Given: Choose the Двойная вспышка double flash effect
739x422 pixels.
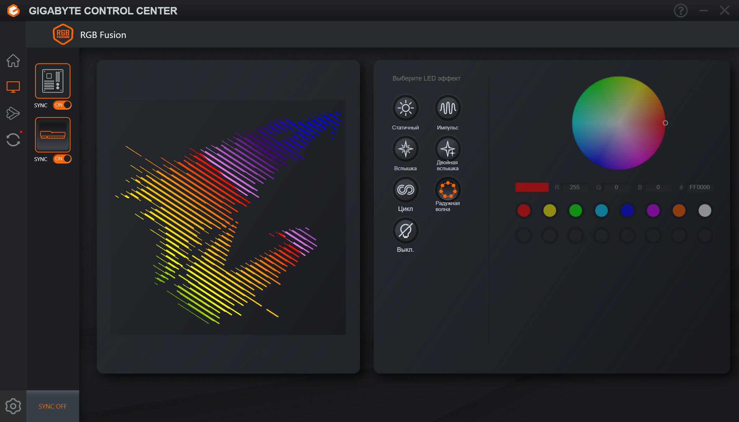Looking at the screenshot, I should [448, 149].
